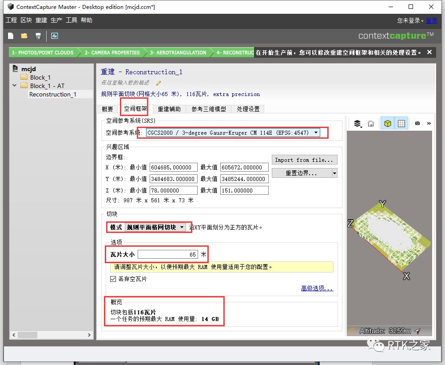
Task: Go to the 1- Photos/Point Clouds step
Action: click(x=43, y=52)
